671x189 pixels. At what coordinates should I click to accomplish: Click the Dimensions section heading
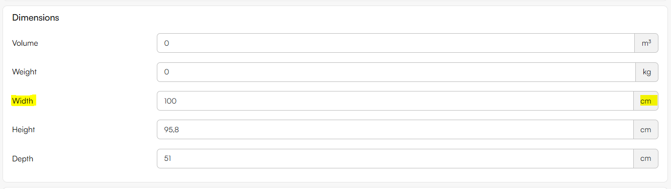click(36, 18)
